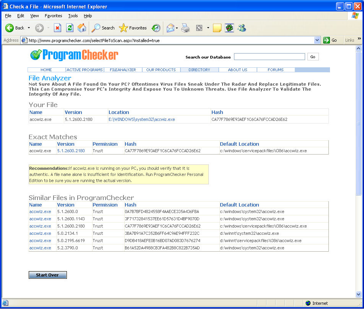Expand the Links toolbar chevron
Viewport: 364px width, 309px height.
point(359,39)
